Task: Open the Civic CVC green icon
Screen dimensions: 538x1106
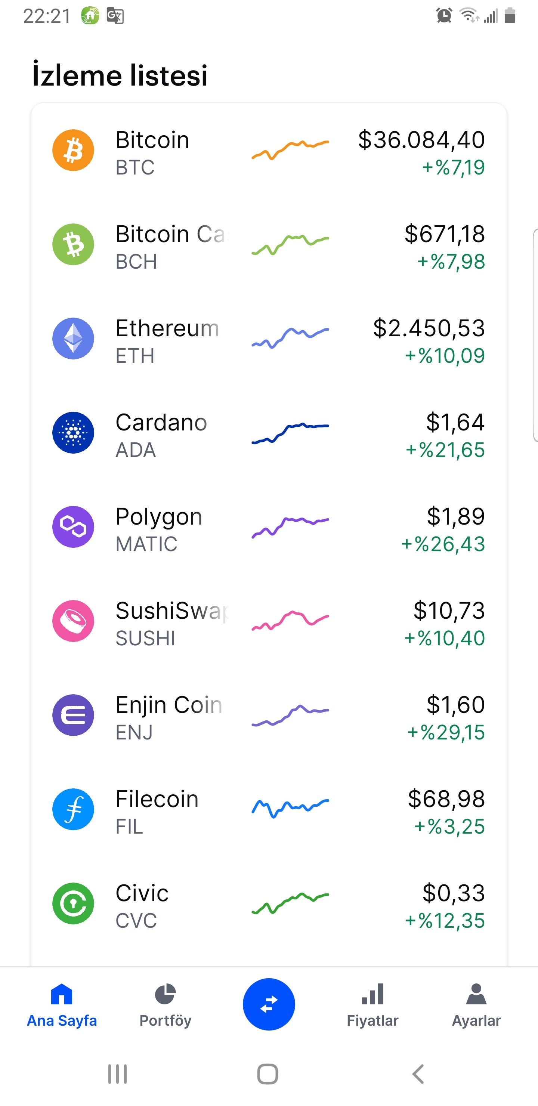Action: [73, 903]
